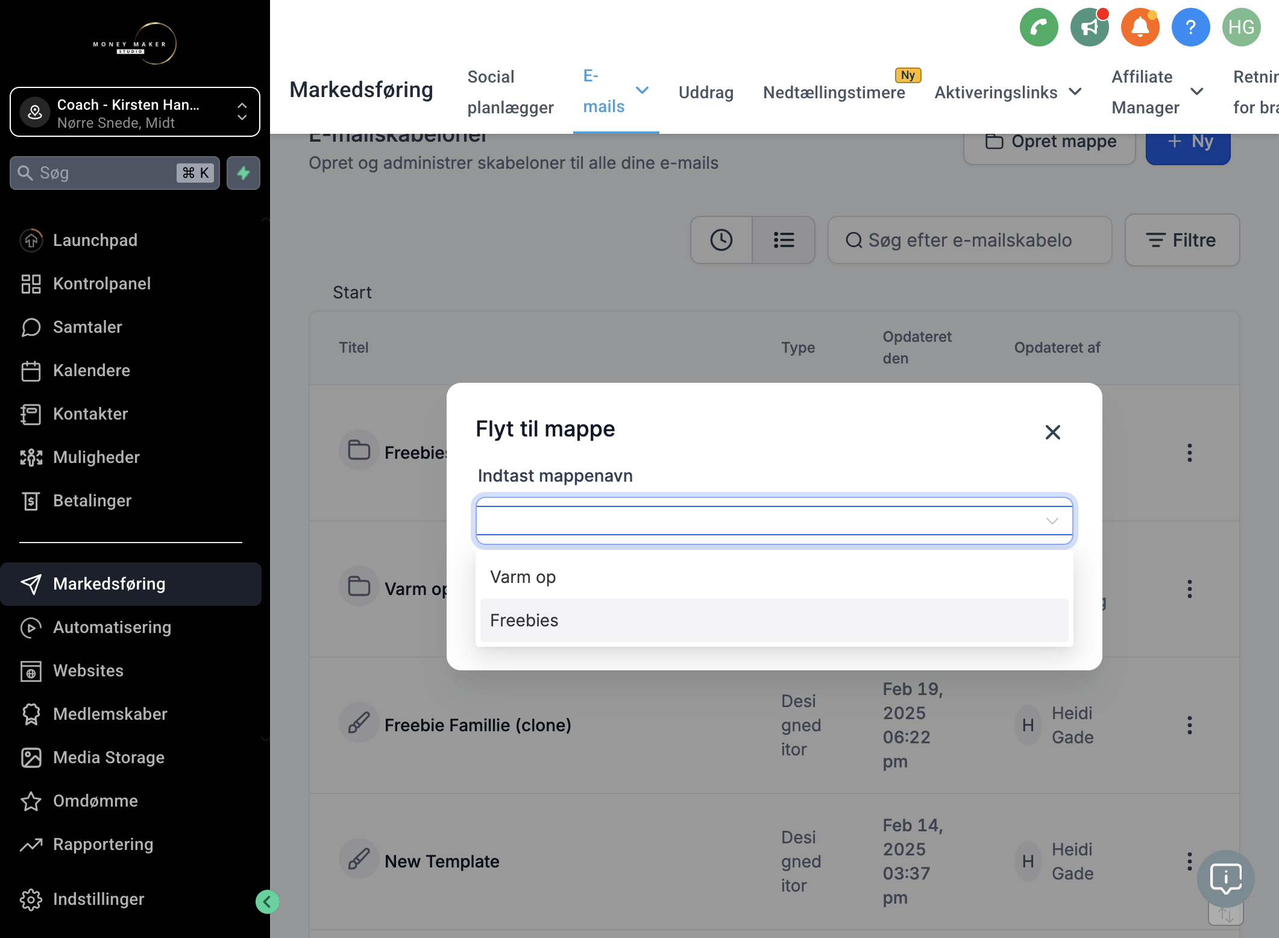Open the green phone call icon
Screen dimensions: 1279x938
[x=1039, y=27]
